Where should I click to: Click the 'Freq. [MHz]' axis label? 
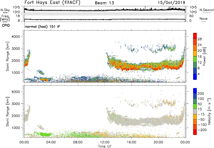click(5, 18)
